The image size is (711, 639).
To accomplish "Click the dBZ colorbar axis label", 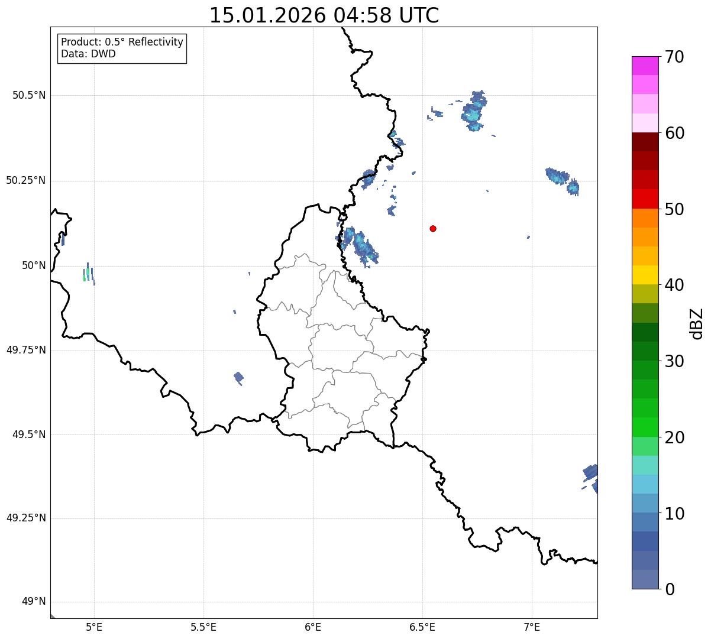I will (697, 323).
